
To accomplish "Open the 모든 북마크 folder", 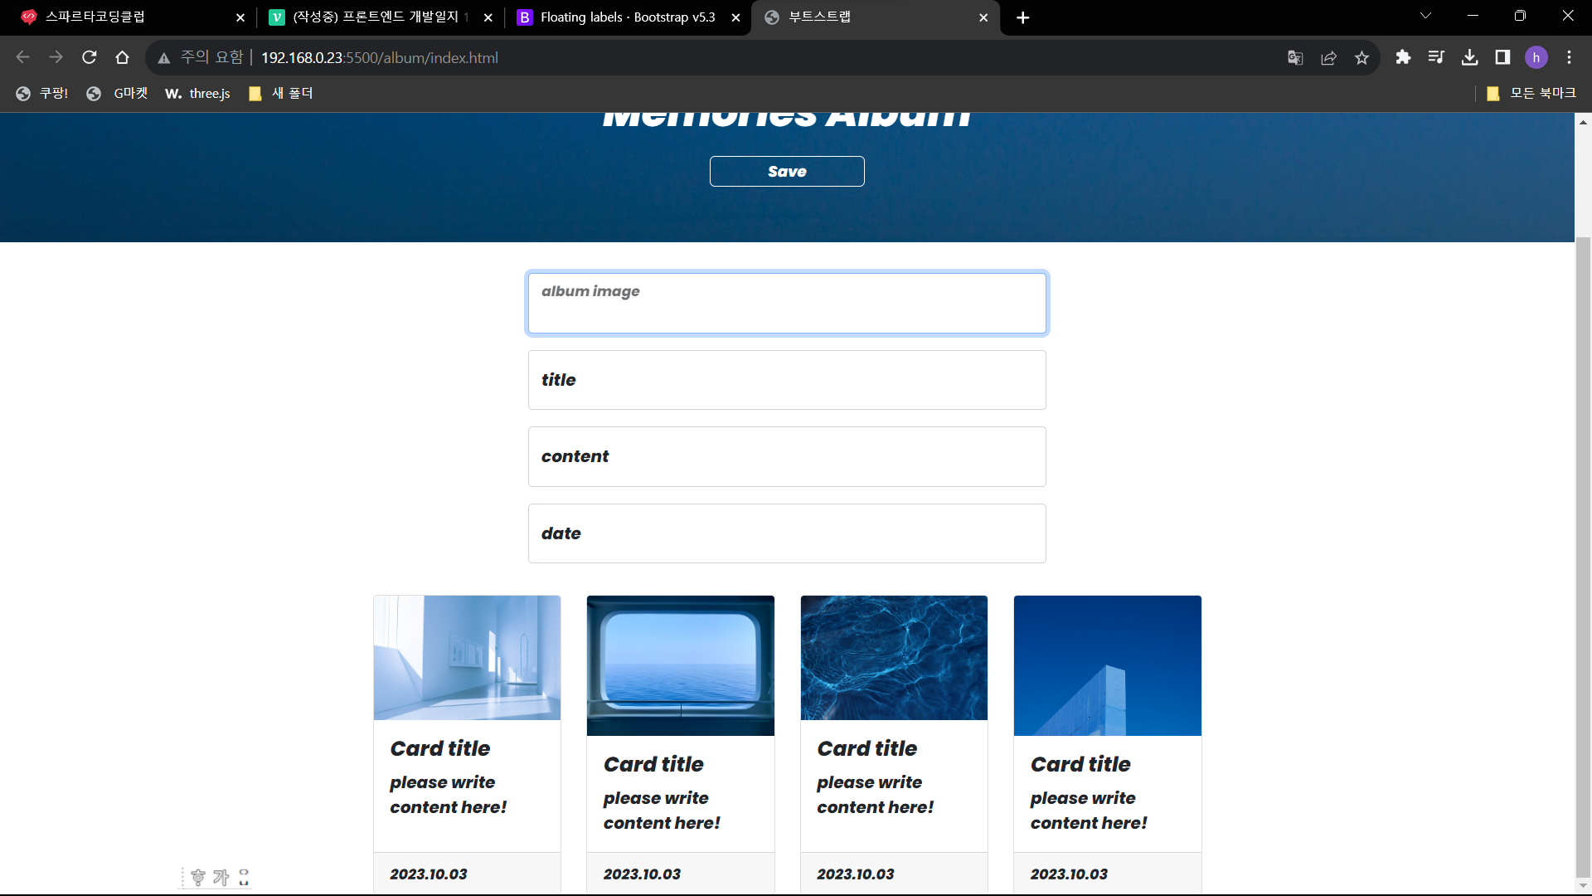I will click(1531, 94).
